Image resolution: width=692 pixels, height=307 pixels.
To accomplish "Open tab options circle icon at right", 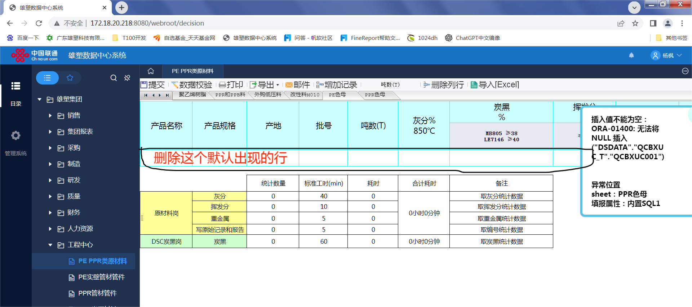I will tap(685, 71).
